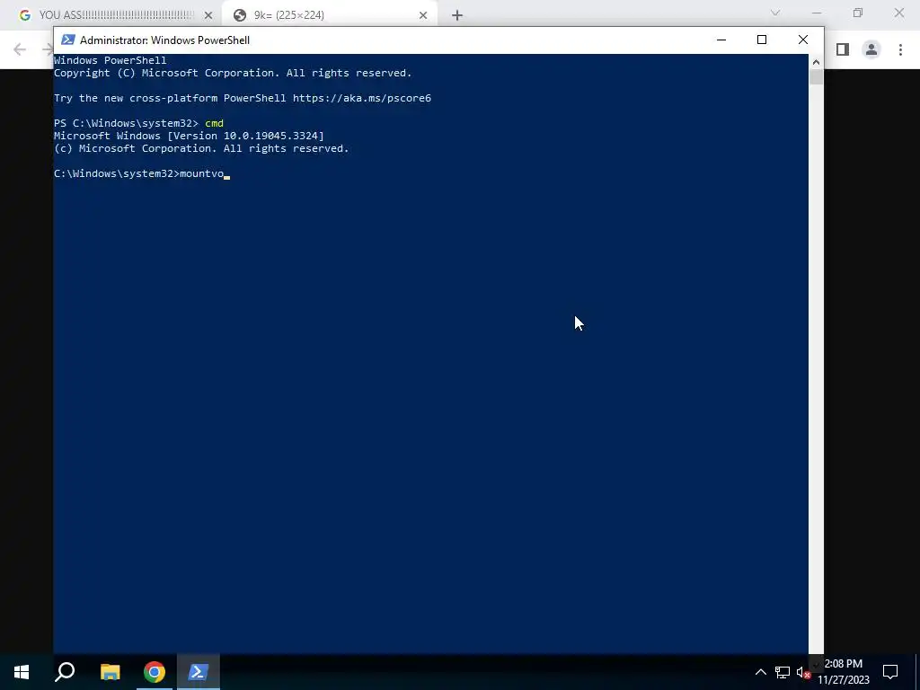Open Chrome tab search dropdown
The height and width of the screenshot is (690, 920).
pos(775,13)
